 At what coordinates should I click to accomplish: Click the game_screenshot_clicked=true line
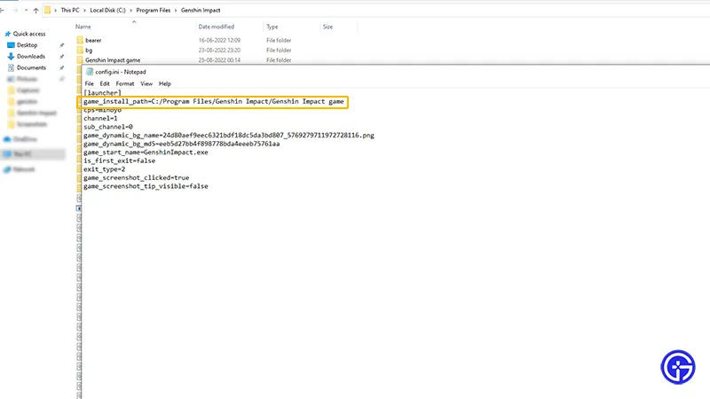click(137, 178)
